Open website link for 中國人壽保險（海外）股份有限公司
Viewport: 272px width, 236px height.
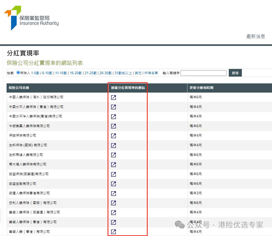[x=113, y=97]
